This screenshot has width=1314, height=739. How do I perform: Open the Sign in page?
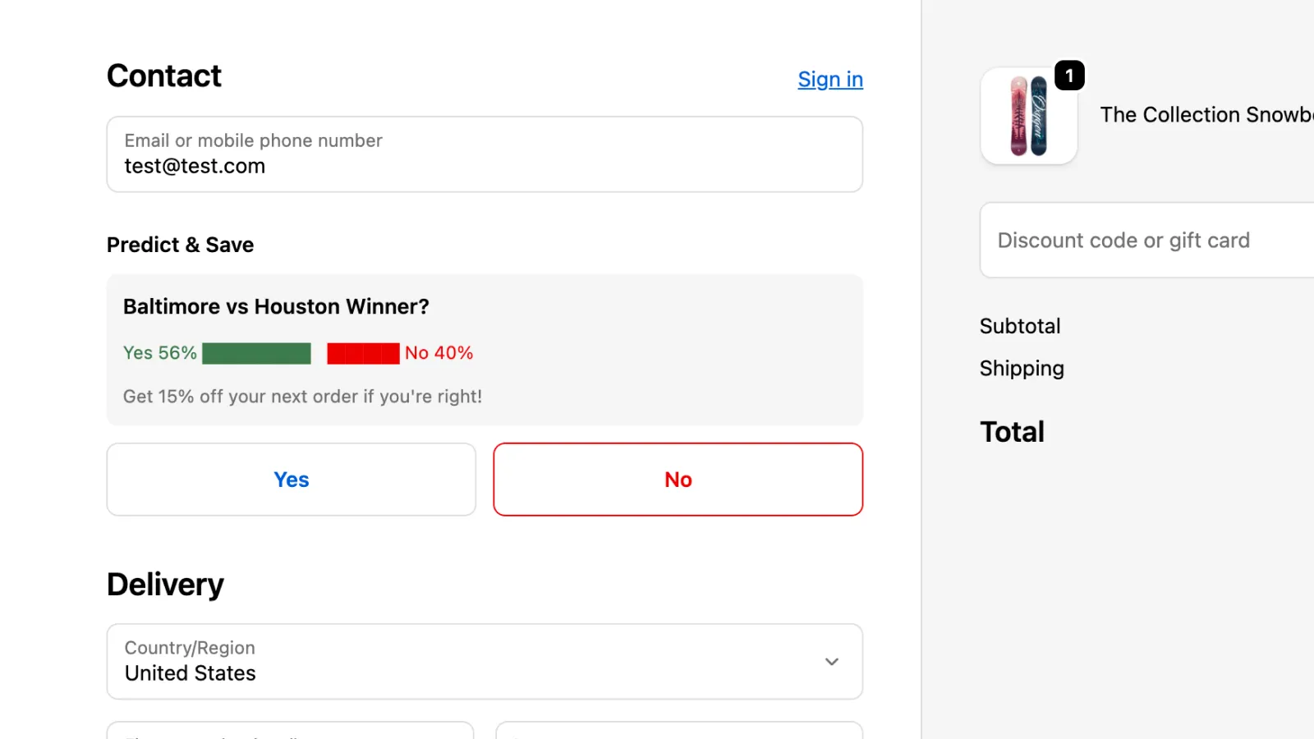click(829, 79)
